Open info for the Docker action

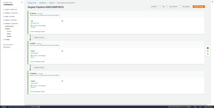[x=62, y=51]
